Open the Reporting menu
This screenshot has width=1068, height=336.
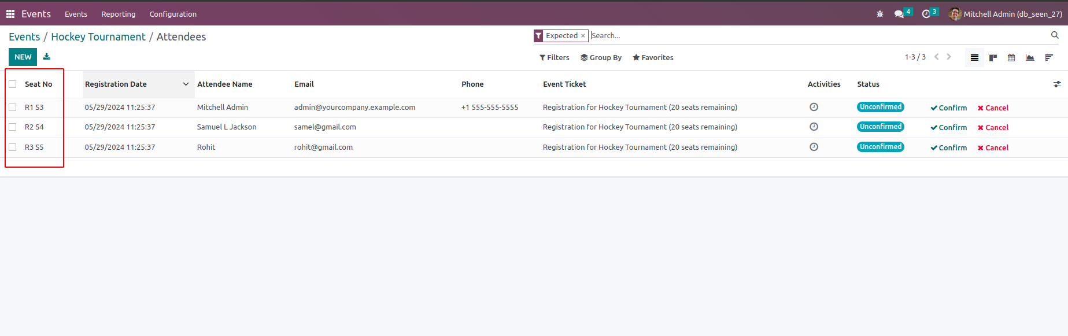click(119, 14)
